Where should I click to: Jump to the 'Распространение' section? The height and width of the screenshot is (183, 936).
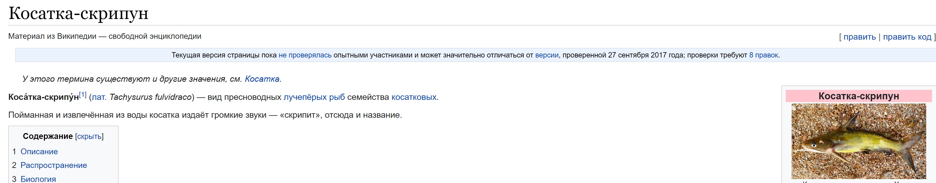(x=53, y=166)
